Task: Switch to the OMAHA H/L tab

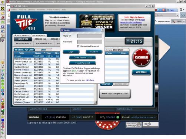Action: point(40,39)
